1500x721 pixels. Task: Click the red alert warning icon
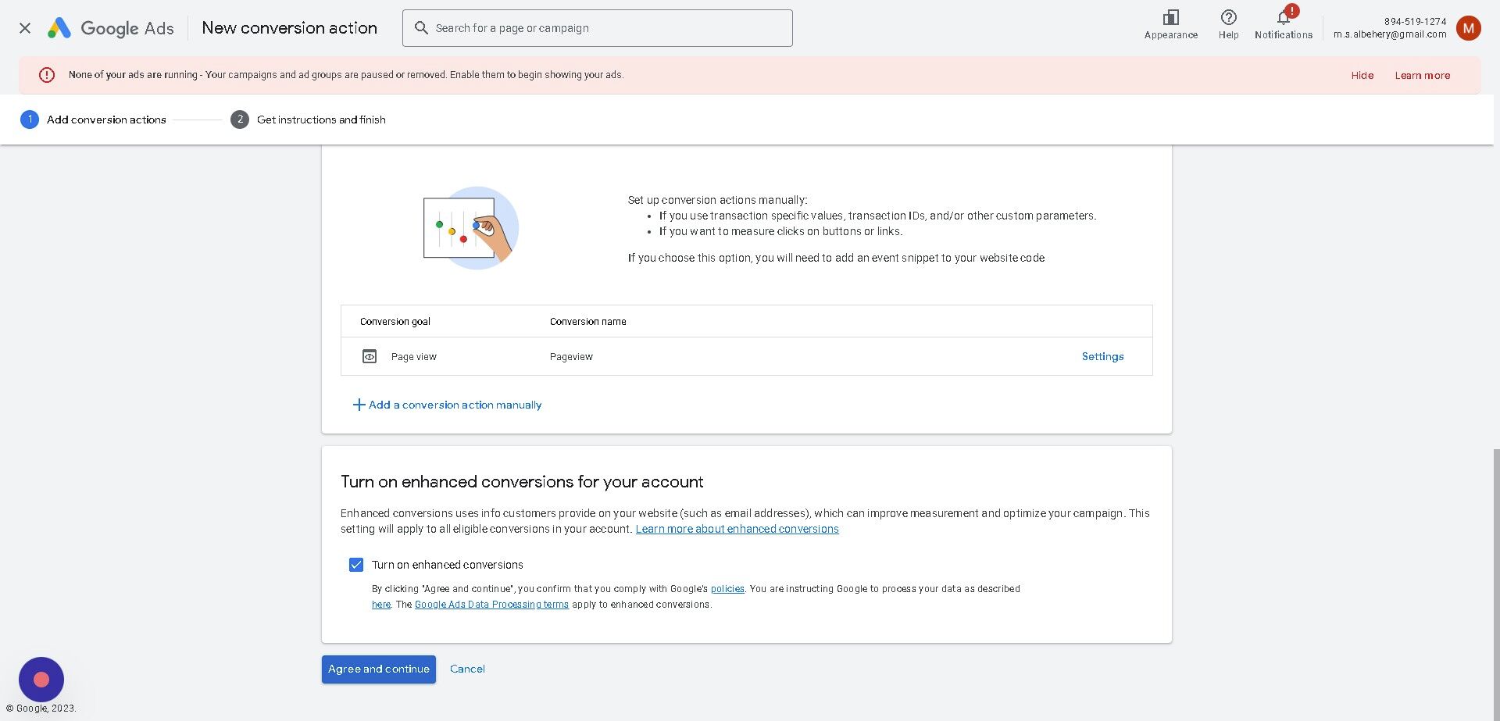tap(47, 75)
